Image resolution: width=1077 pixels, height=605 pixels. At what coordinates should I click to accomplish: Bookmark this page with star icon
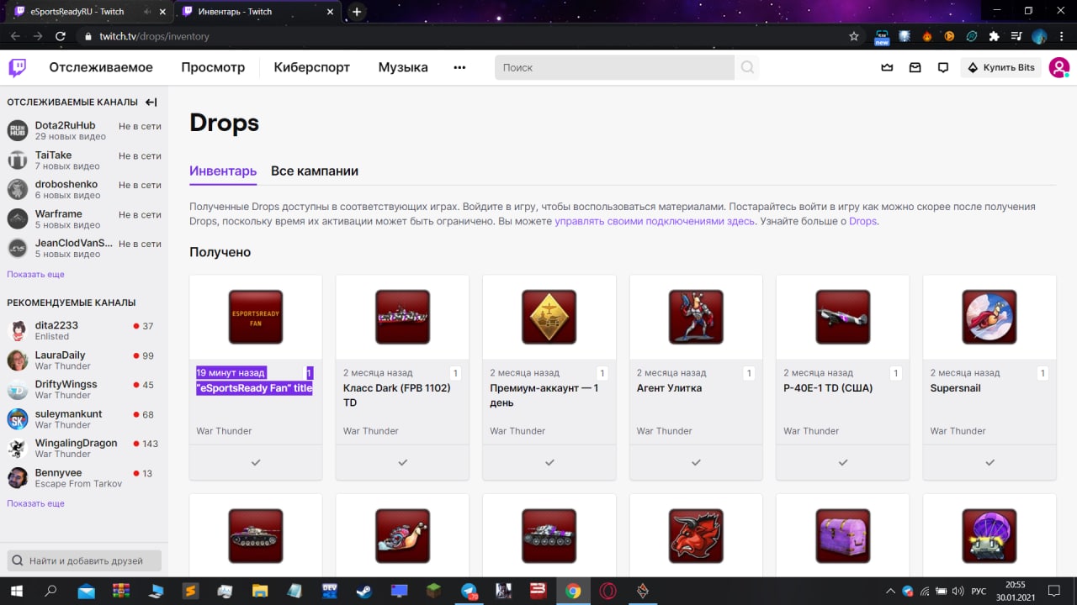click(x=854, y=36)
